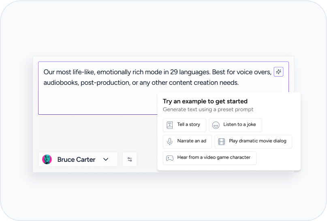
Task: Click the sparkle AI generate icon
Action: pos(278,72)
